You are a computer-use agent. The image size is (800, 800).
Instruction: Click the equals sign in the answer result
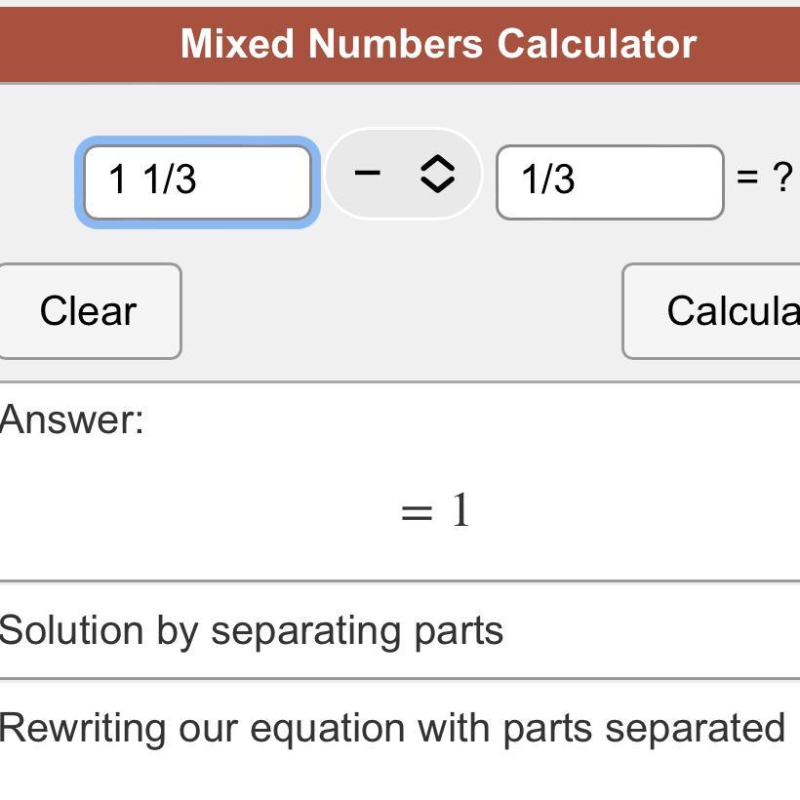(x=417, y=512)
